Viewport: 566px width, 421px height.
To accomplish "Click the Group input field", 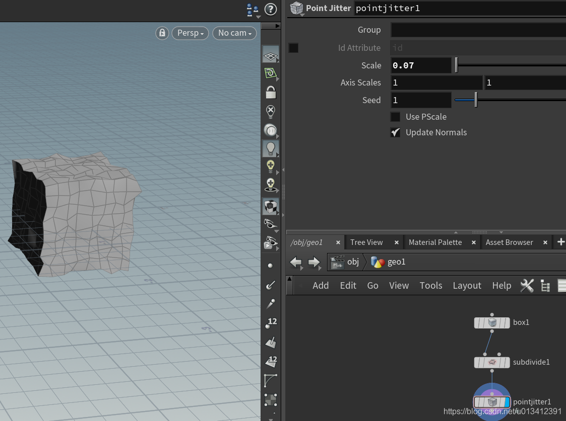I will [x=478, y=30].
